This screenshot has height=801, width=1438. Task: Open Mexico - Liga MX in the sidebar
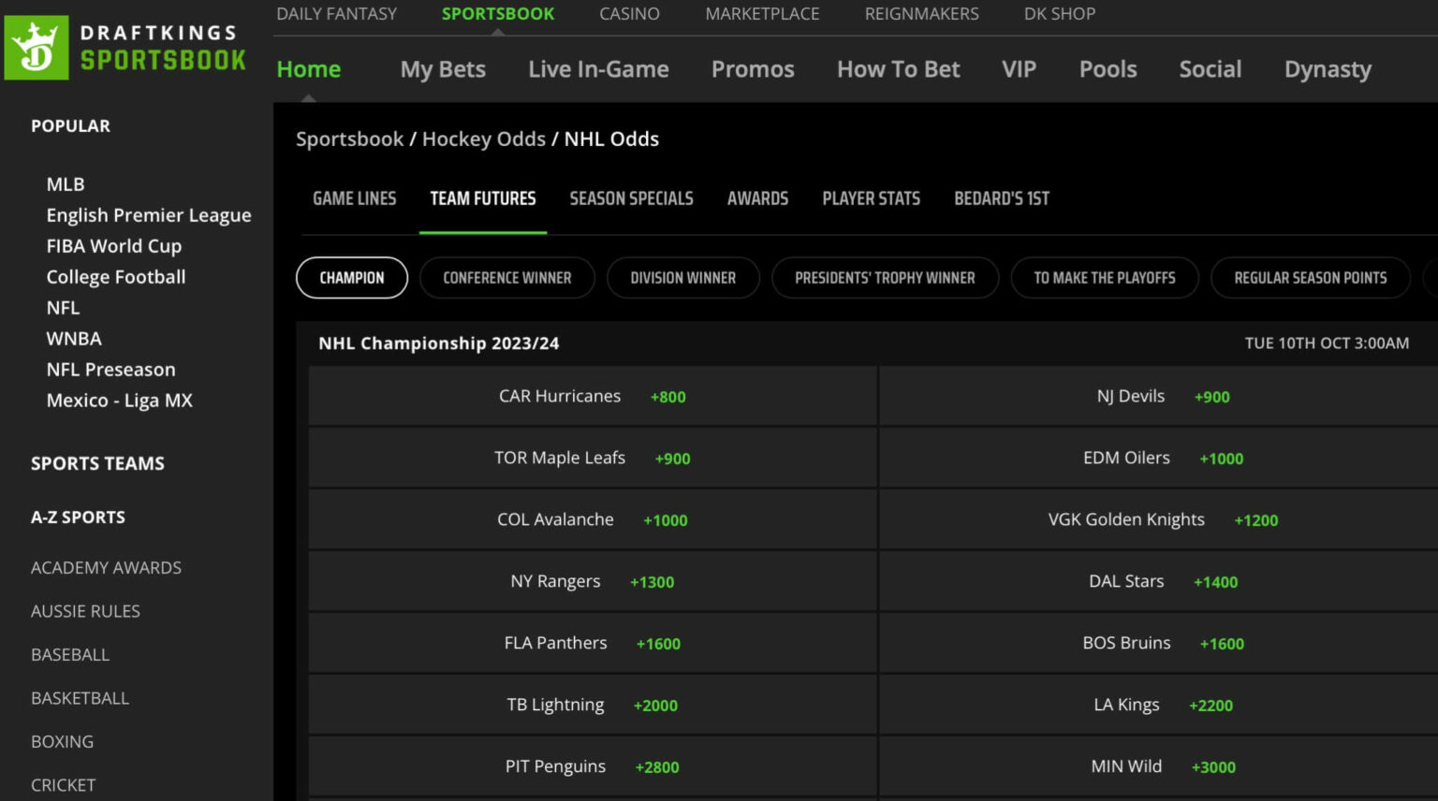pyautogui.click(x=120, y=400)
